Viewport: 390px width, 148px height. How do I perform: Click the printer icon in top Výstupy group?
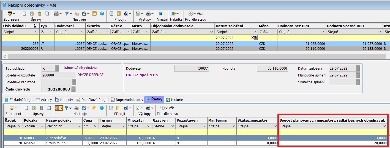point(148,13)
